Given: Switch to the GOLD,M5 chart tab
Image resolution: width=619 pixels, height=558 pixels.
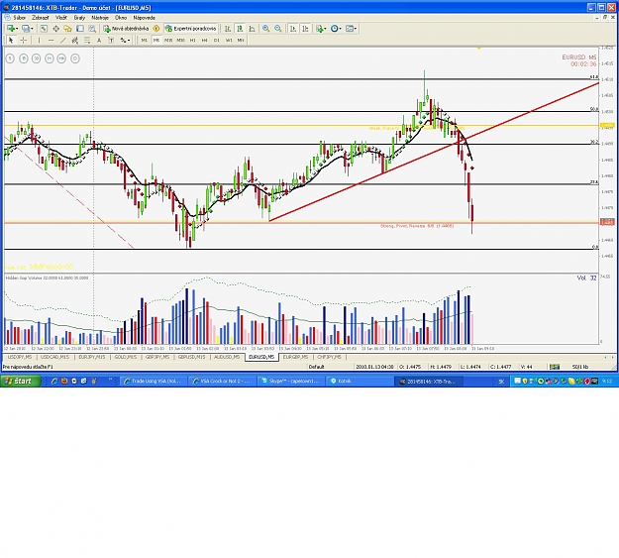Looking at the screenshot, I should pyautogui.click(x=126, y=357).
